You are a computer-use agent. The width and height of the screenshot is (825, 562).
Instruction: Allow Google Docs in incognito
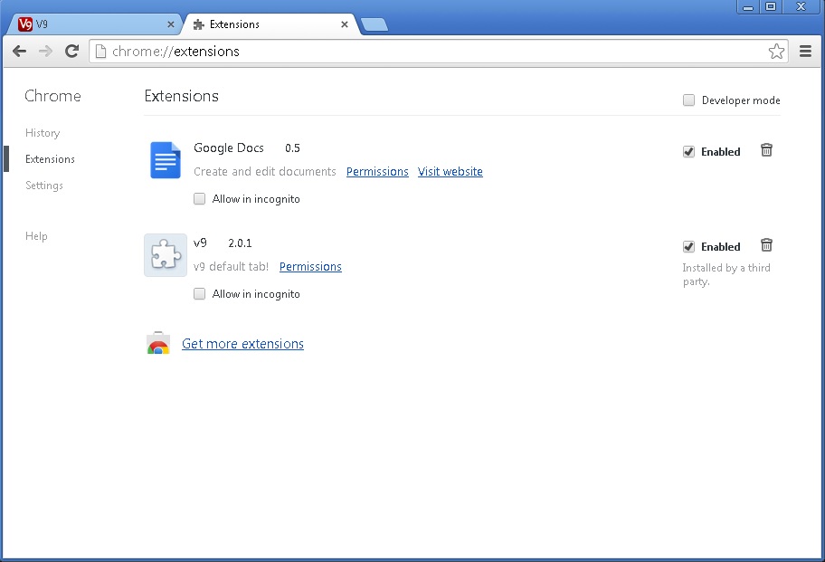[199, 198]
